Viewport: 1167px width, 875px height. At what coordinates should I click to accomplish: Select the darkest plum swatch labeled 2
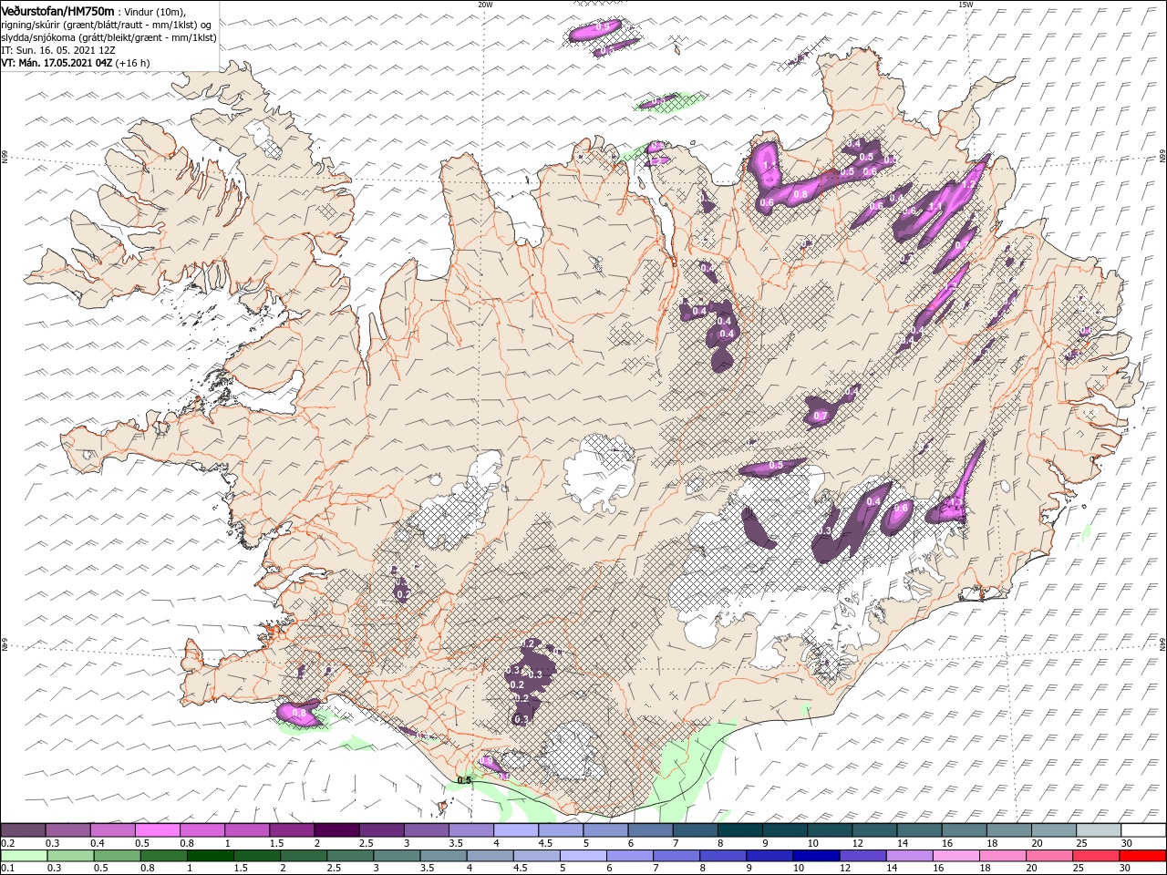point(336,830)
